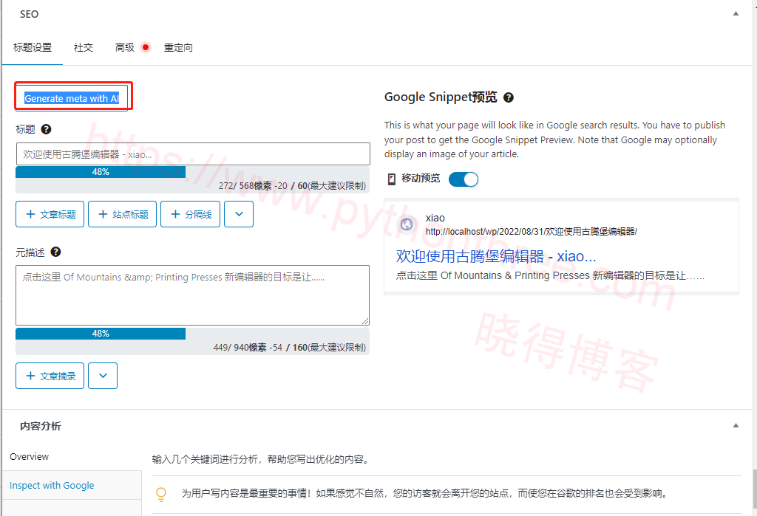
Task: Click the red dot indicator near 高级
Action: pyautogui.click(x=146, y=47)
